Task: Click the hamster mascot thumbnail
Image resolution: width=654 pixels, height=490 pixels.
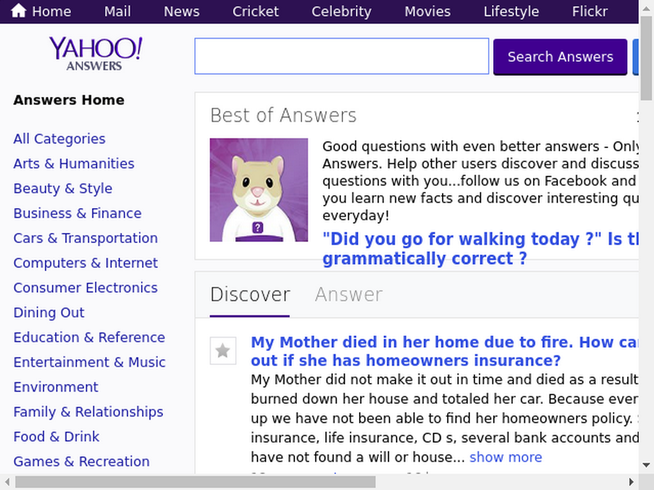Action: tap(259, 190)
